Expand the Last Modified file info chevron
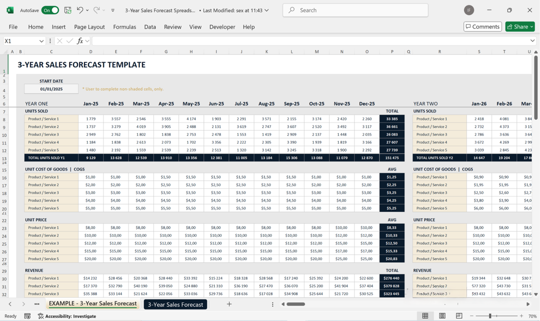 pyautogui.click(x=266, y=10)
